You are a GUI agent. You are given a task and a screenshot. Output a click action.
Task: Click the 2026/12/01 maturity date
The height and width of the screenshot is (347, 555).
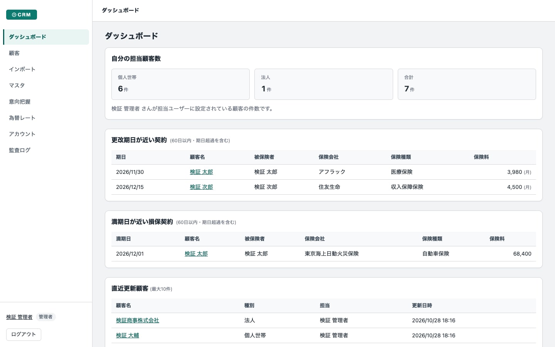pos(130,254)
